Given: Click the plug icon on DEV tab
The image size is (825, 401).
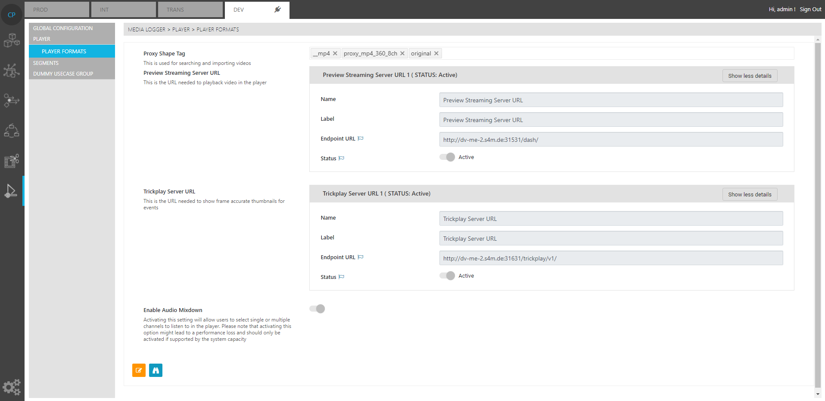Looking at the screenshot, I should [277, 9].
